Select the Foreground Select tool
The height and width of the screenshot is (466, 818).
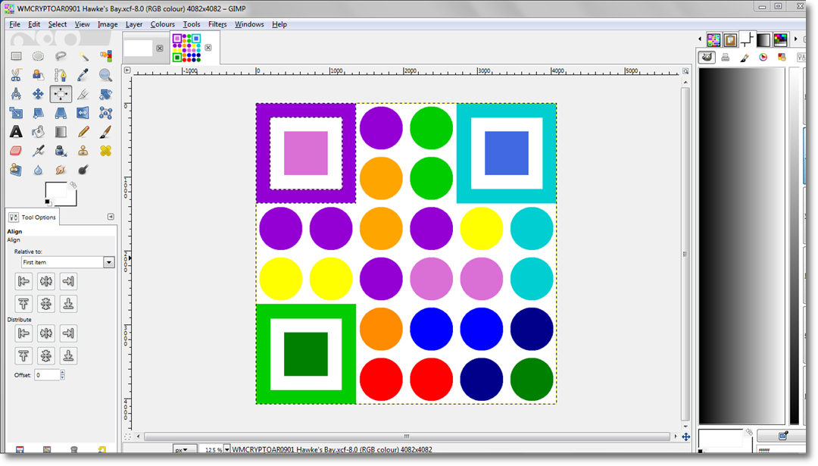click(38, 75)
